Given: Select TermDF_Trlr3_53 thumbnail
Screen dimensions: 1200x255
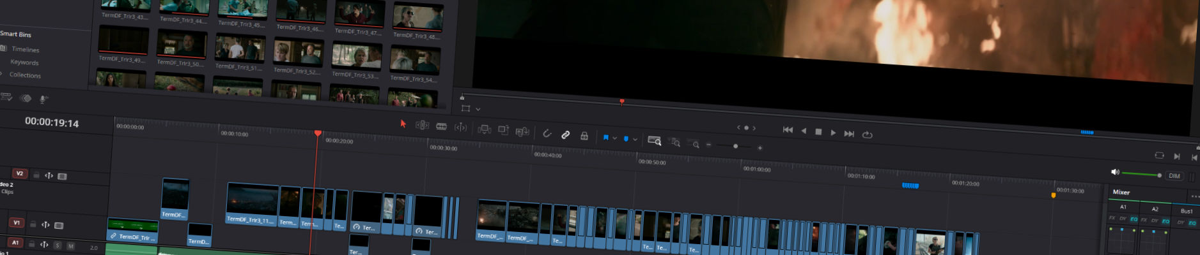Looking at the screenshot, I should (356, 56).
